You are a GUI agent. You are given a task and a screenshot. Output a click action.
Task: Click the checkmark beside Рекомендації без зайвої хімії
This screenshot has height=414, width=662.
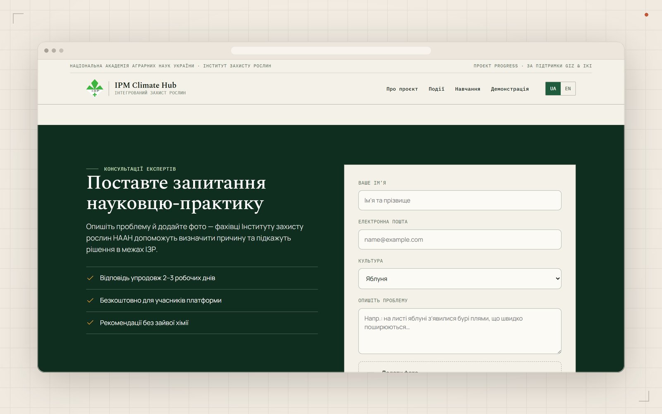click(90, 323)
